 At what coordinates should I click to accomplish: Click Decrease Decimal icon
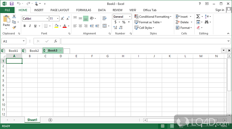point(121,27)
